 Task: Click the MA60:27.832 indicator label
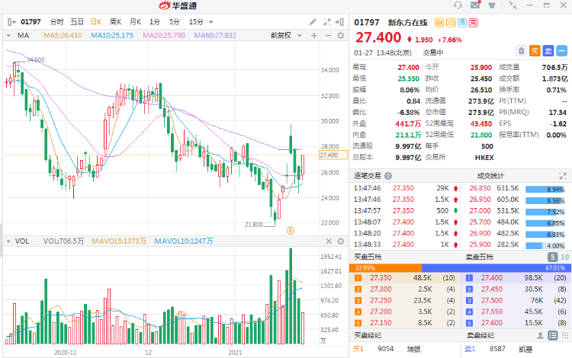(215, 35)
